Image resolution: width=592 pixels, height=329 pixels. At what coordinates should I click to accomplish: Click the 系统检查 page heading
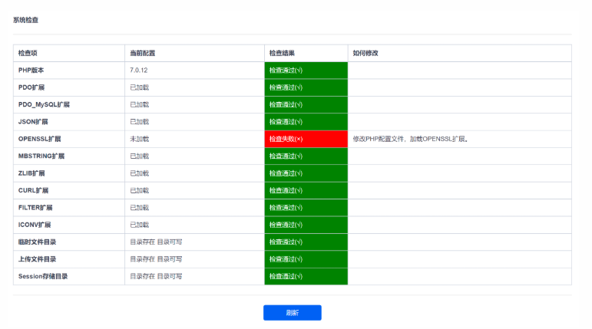[x=25, y=20]
